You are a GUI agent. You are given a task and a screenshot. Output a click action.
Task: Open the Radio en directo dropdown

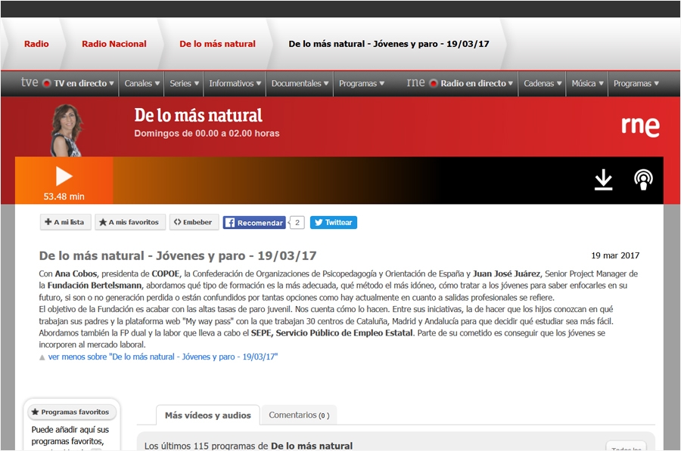477,83
